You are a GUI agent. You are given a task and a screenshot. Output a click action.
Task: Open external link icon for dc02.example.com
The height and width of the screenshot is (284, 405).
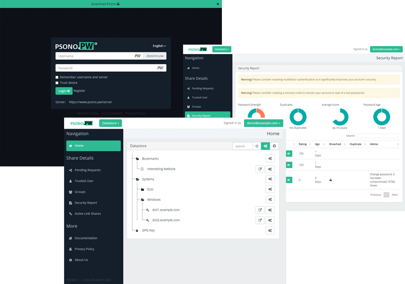[x=260, y=220]
